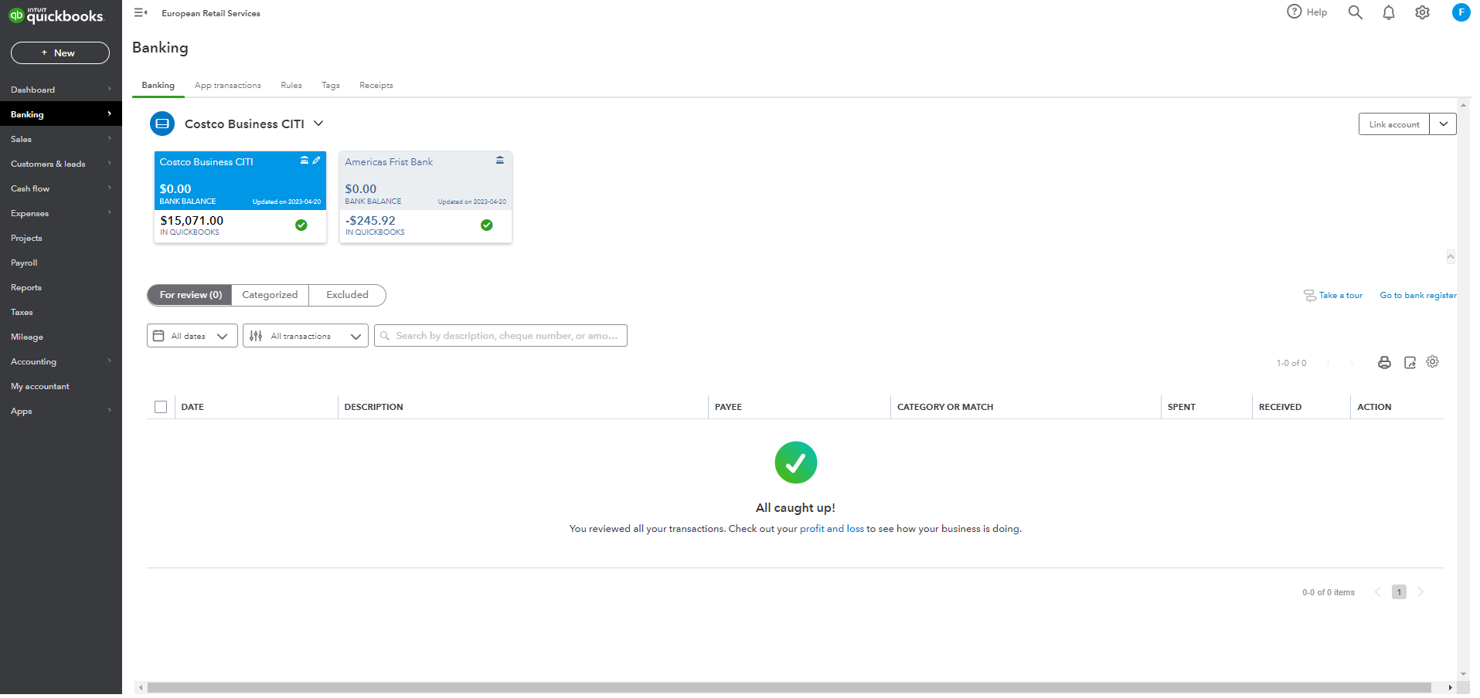Image resolution: width=1480 pixels, height=698 pixels.
Task: Select the Americas Frist Bank account card
Action: coord(426,197)
